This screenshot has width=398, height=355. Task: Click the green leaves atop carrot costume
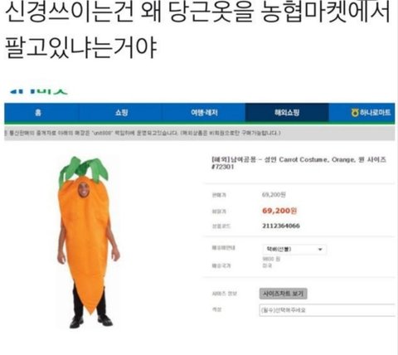click(x=84, y=170)
